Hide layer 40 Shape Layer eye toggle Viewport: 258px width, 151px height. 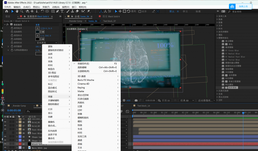[x=5, y=137]
